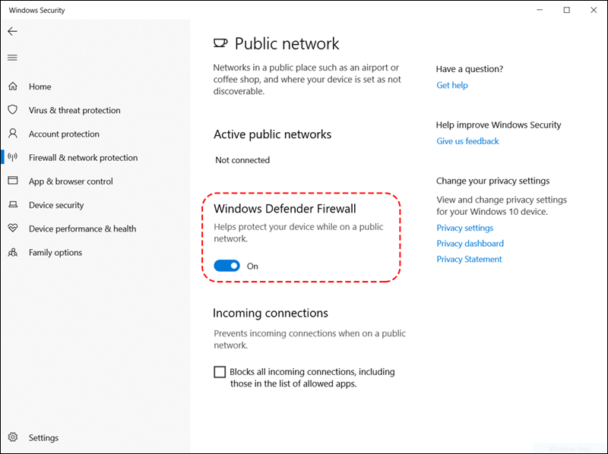Screen dimensions: 608x454
Task: Click the Windows Defender Firewall heading
Action: coord(285,209)
